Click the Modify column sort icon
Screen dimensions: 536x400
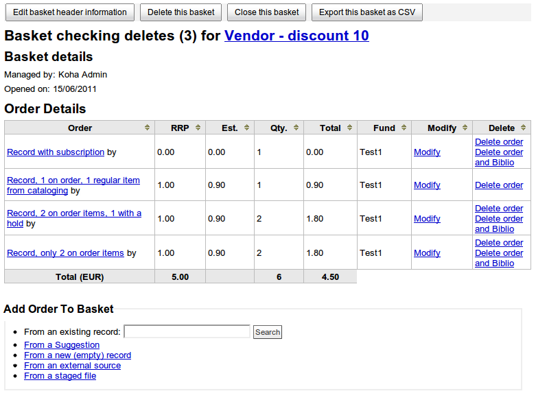(465, 128)
